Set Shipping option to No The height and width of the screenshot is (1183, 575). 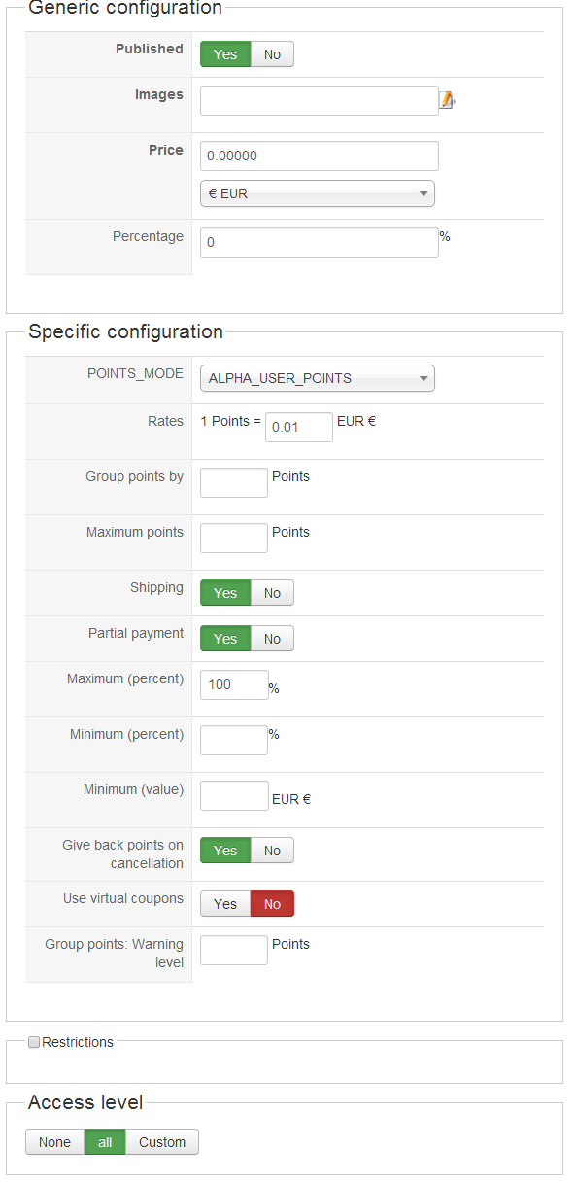(x=272, y=593)
